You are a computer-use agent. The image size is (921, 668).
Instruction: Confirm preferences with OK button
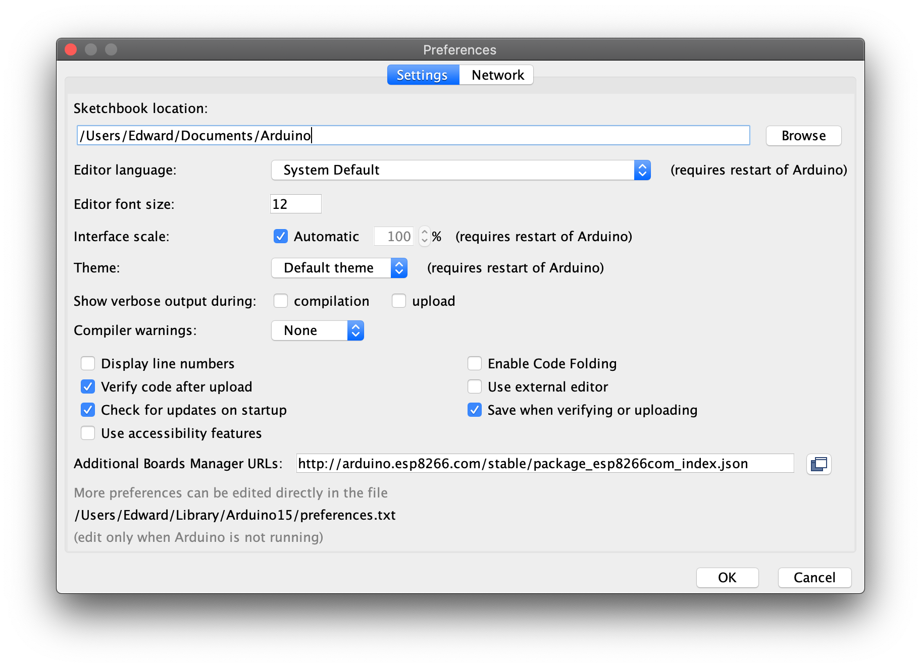click(727, 578)
